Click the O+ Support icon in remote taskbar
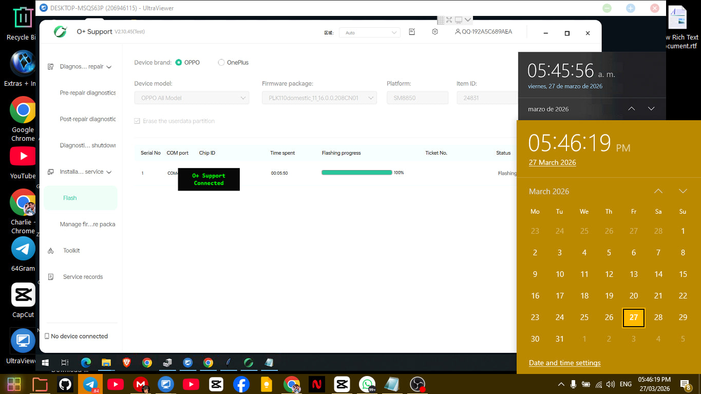The image size is (701, 394). [x=249, y=363]
